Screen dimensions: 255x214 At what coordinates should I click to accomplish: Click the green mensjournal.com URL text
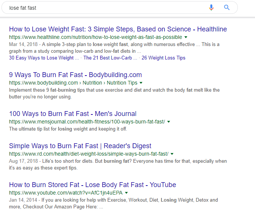coord(87,122)
